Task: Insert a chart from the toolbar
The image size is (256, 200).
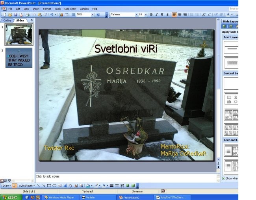Action: 61,15
